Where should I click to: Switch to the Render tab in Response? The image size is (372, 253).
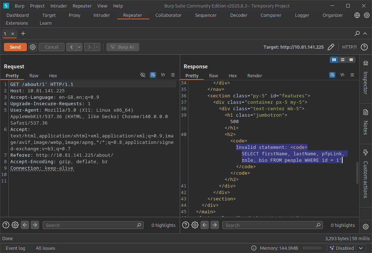pyautogui.click(x=255, y=76)
